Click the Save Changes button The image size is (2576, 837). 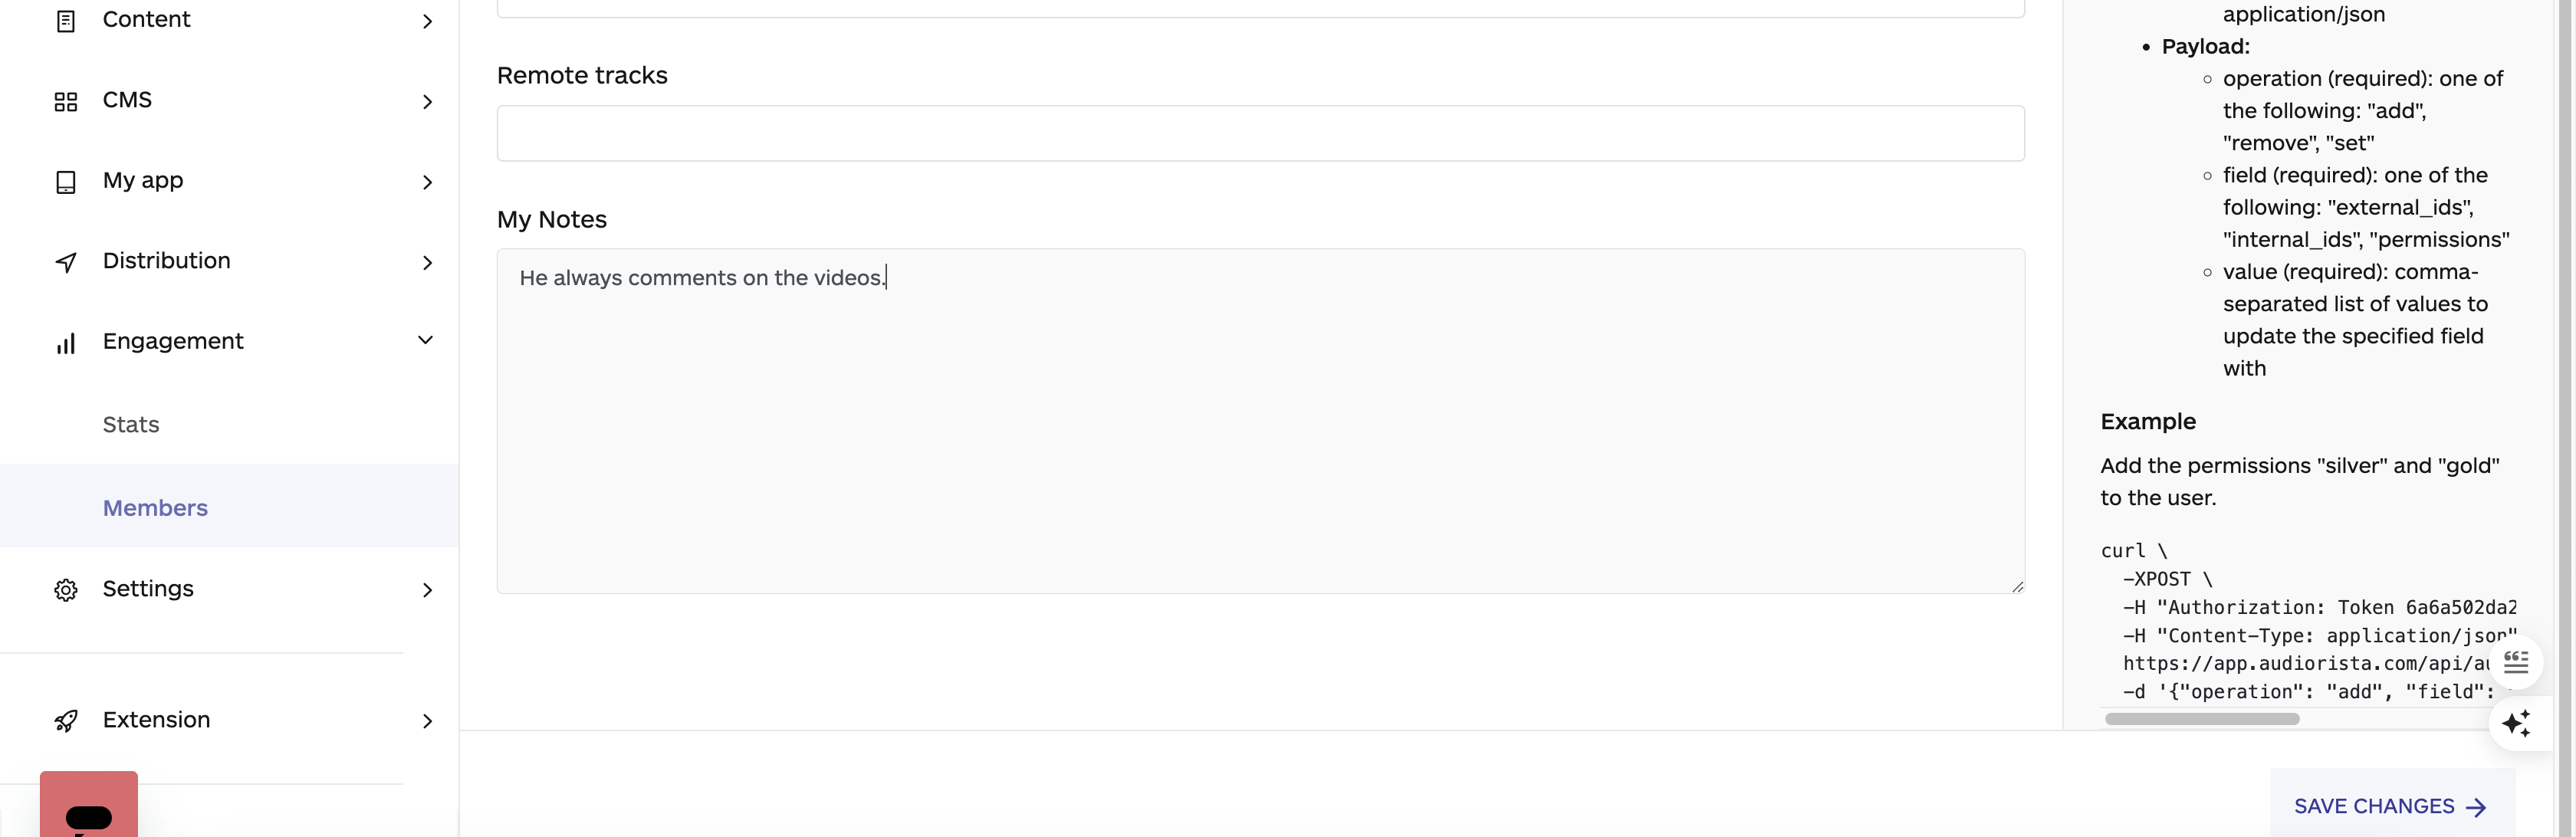tap(2390, 805)
